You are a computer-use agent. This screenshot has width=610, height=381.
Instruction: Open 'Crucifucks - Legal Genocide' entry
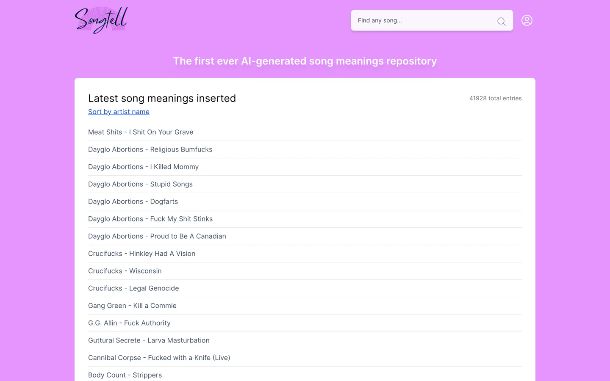click(133, 288)
